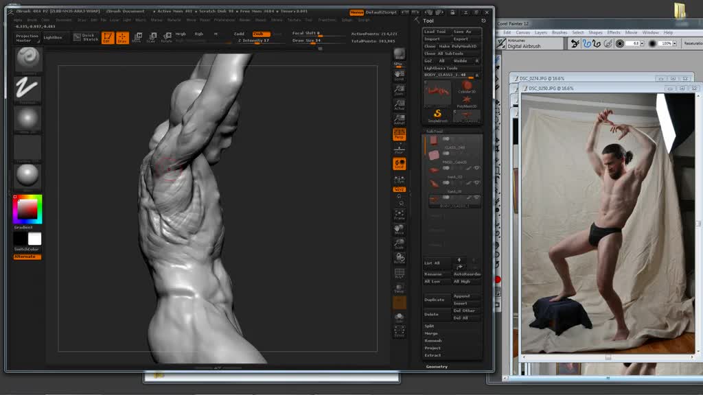Expand the Geometry section
The width and height of the screenshot is (703, 395).
click(437, 367)
